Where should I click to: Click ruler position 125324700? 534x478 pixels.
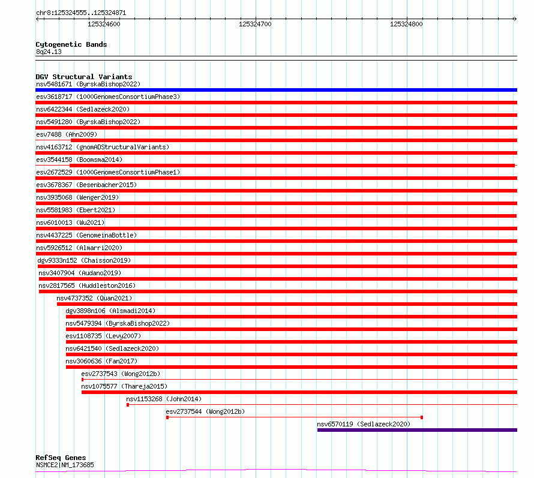click(255, 24)
